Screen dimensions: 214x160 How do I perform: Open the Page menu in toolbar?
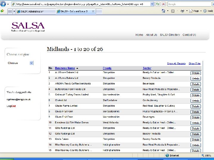tap(196, 11)
